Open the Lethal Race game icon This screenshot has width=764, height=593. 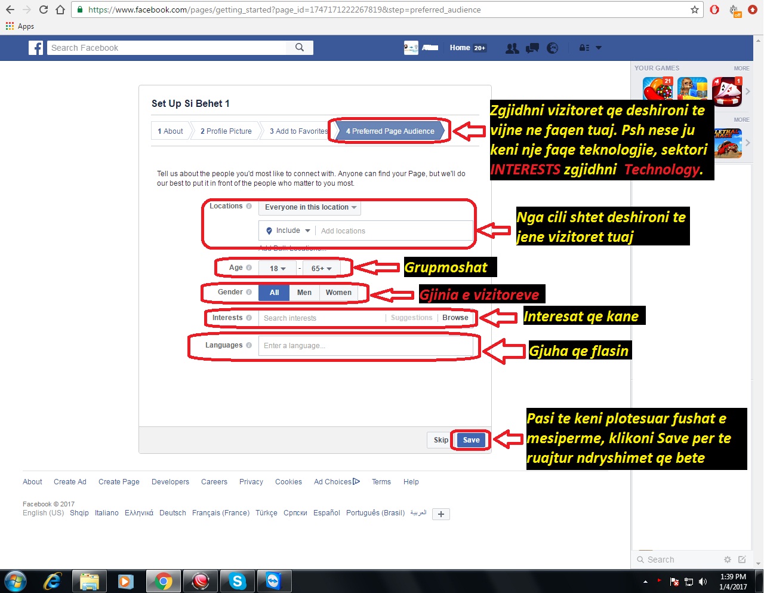728,143
